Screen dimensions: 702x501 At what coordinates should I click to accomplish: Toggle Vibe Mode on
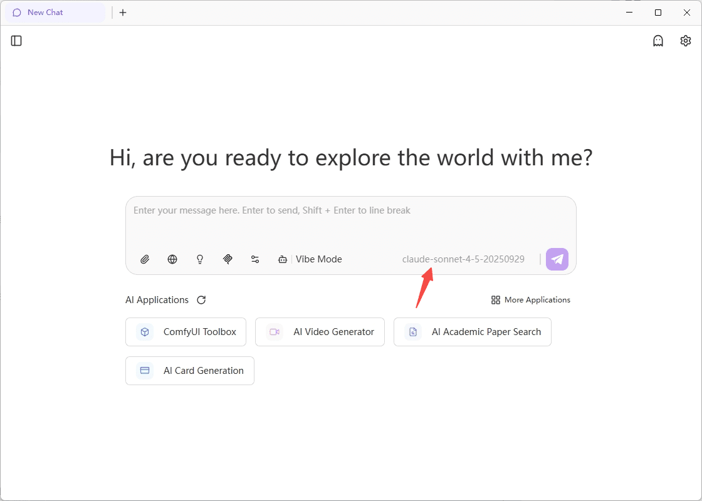point(311,259)
